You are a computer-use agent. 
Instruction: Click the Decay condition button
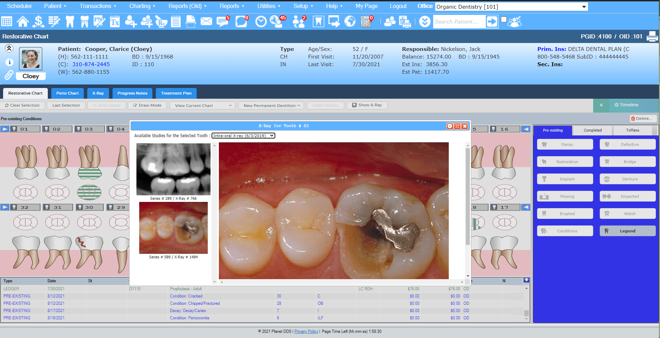[565, 144]
